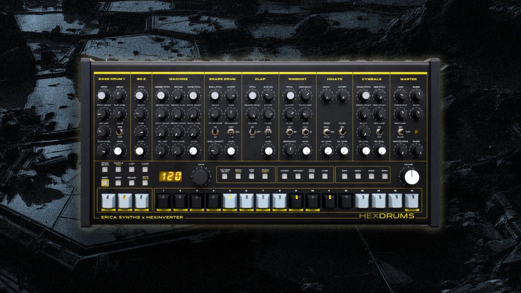
Task: Toggle step 2 BD2 key
Action: click(x=180, y=201)
